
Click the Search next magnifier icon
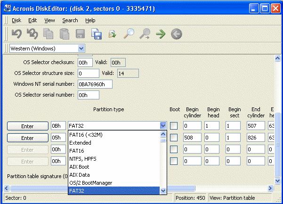[x=145, y=34]
